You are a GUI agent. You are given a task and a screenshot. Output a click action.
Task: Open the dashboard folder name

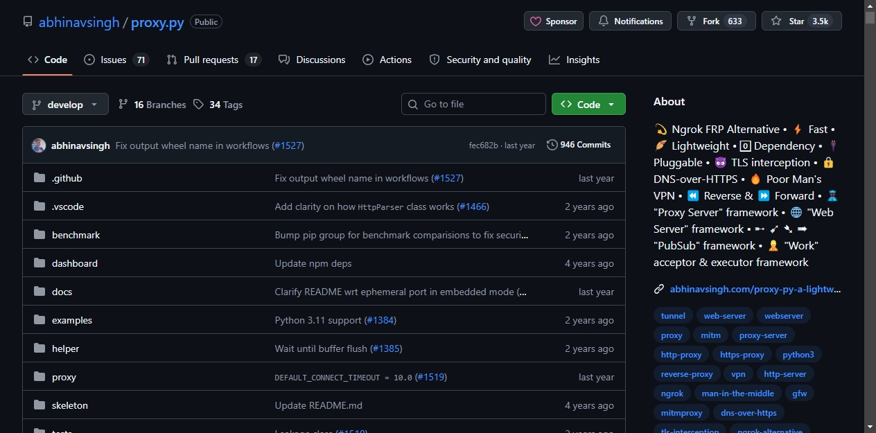click(75, 263)
